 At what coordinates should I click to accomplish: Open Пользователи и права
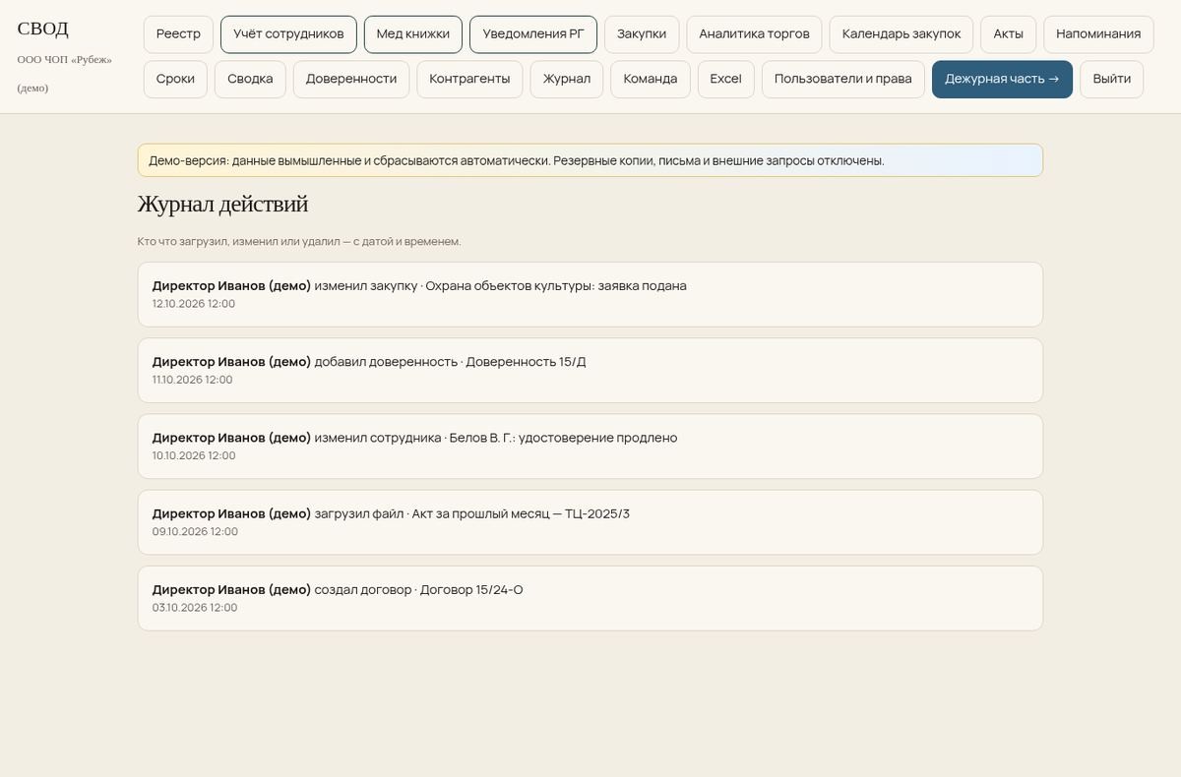[843, 79]
